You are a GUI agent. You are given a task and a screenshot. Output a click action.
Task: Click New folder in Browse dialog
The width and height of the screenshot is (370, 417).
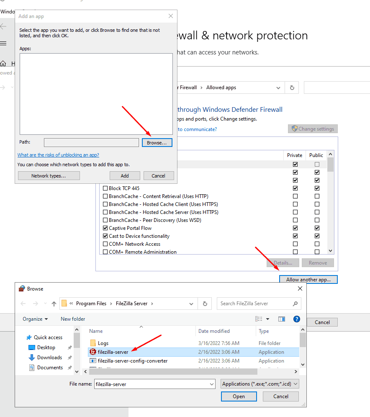tap(73, 319)
